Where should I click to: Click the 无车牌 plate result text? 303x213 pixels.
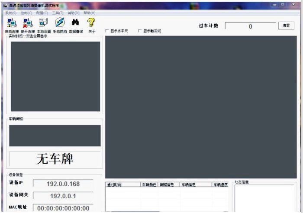[x=55, y=159]
